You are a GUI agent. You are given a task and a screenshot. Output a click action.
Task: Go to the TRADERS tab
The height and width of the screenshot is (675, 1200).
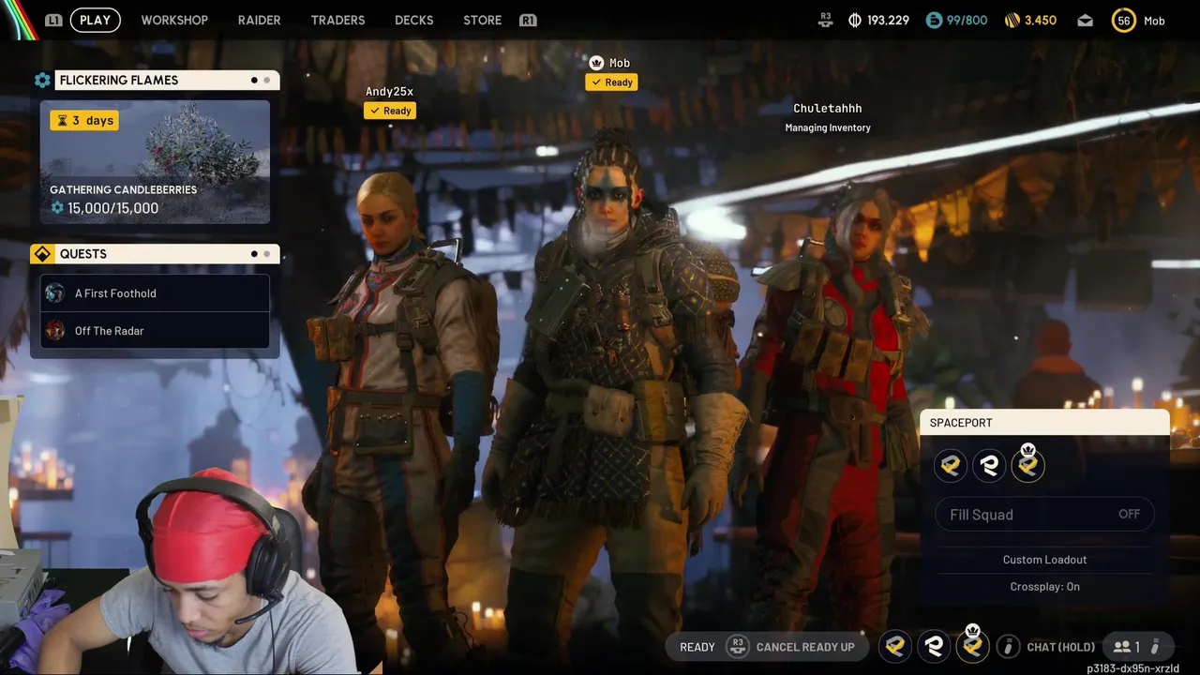click(337, 20)
